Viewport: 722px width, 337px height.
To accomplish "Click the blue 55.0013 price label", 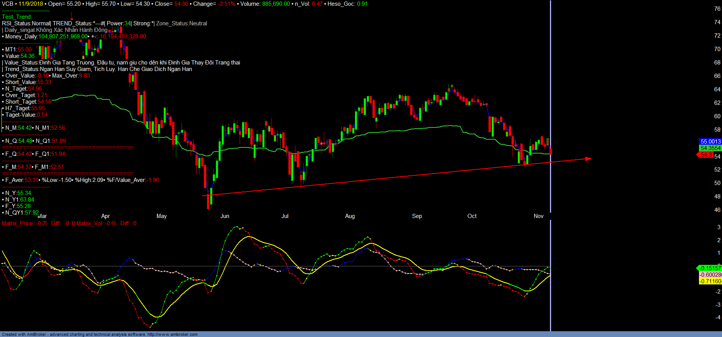I will 710,142.
